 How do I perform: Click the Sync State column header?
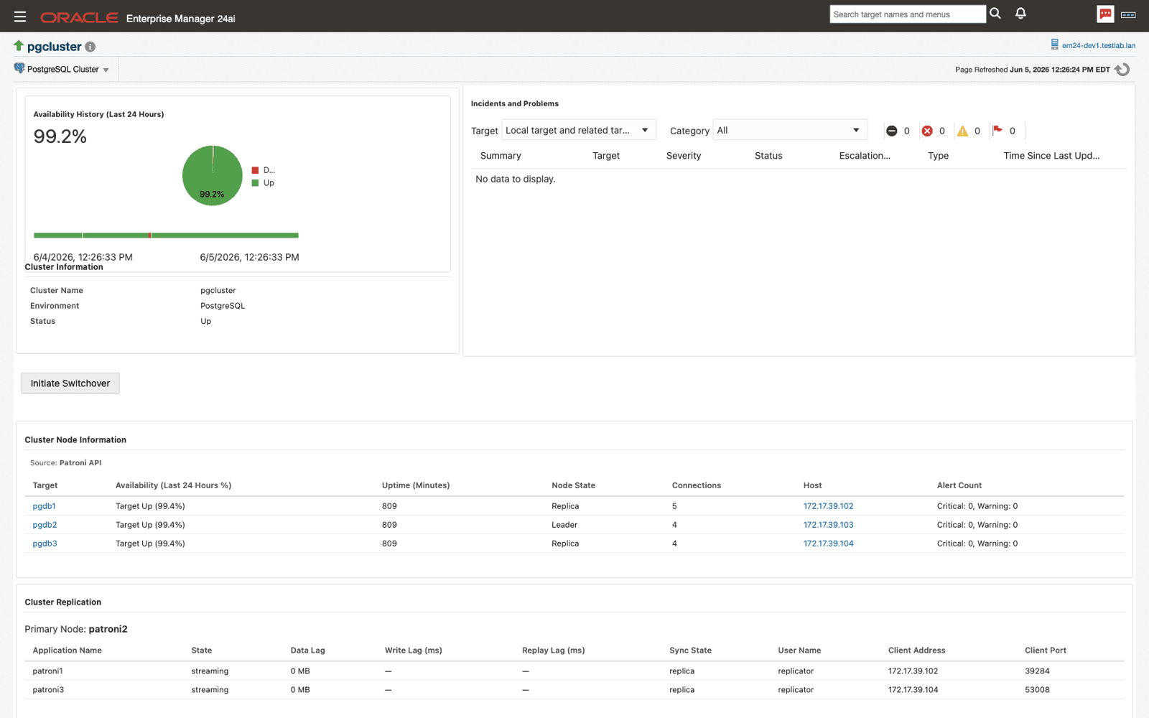[690, 651]
